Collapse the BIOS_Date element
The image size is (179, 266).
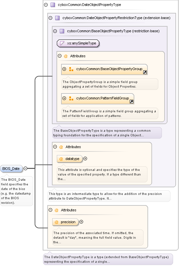(25, 168)
